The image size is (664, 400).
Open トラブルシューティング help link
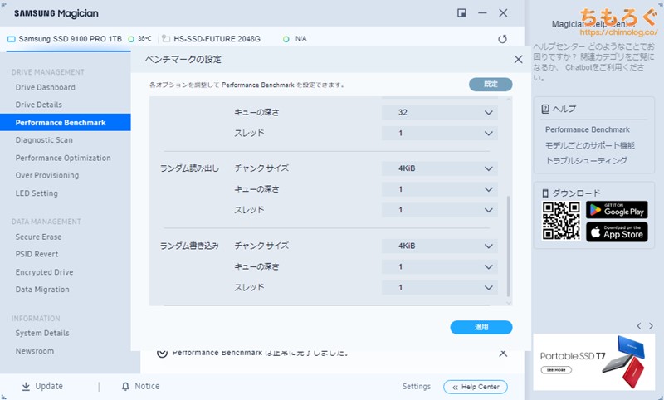pyautogui.click(x=586, y=160)
